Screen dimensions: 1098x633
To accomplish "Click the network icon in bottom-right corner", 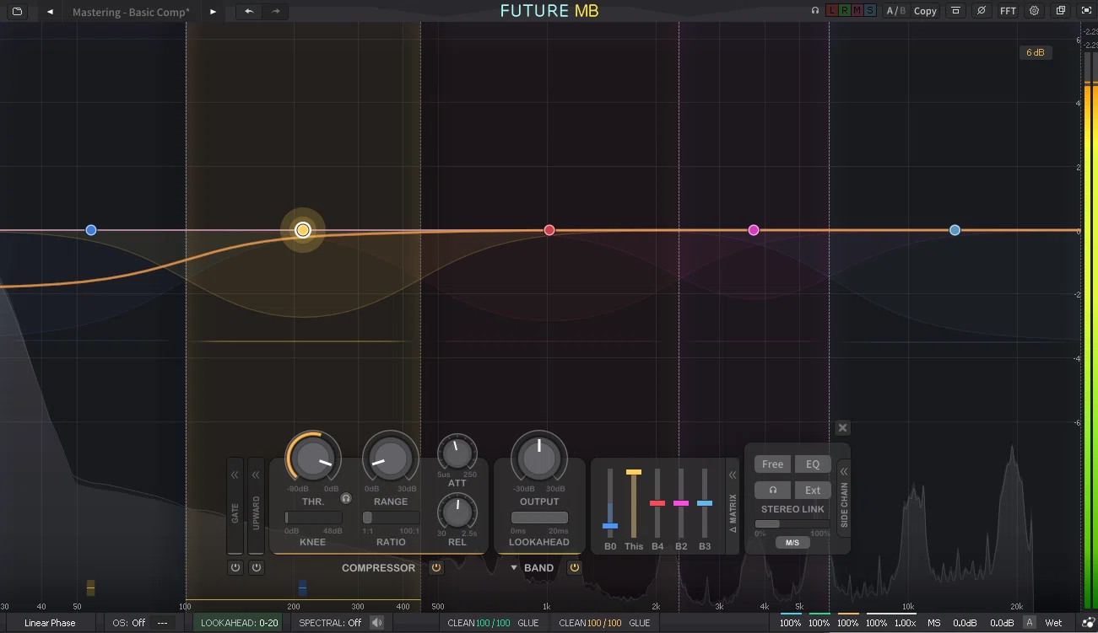I will pos(1089,623).
